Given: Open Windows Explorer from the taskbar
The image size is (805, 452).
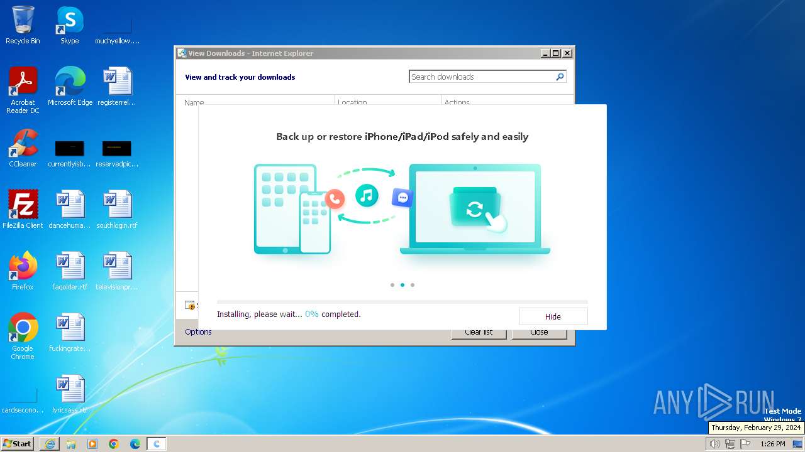Looking at the screenshot, I should pos(71,444).
